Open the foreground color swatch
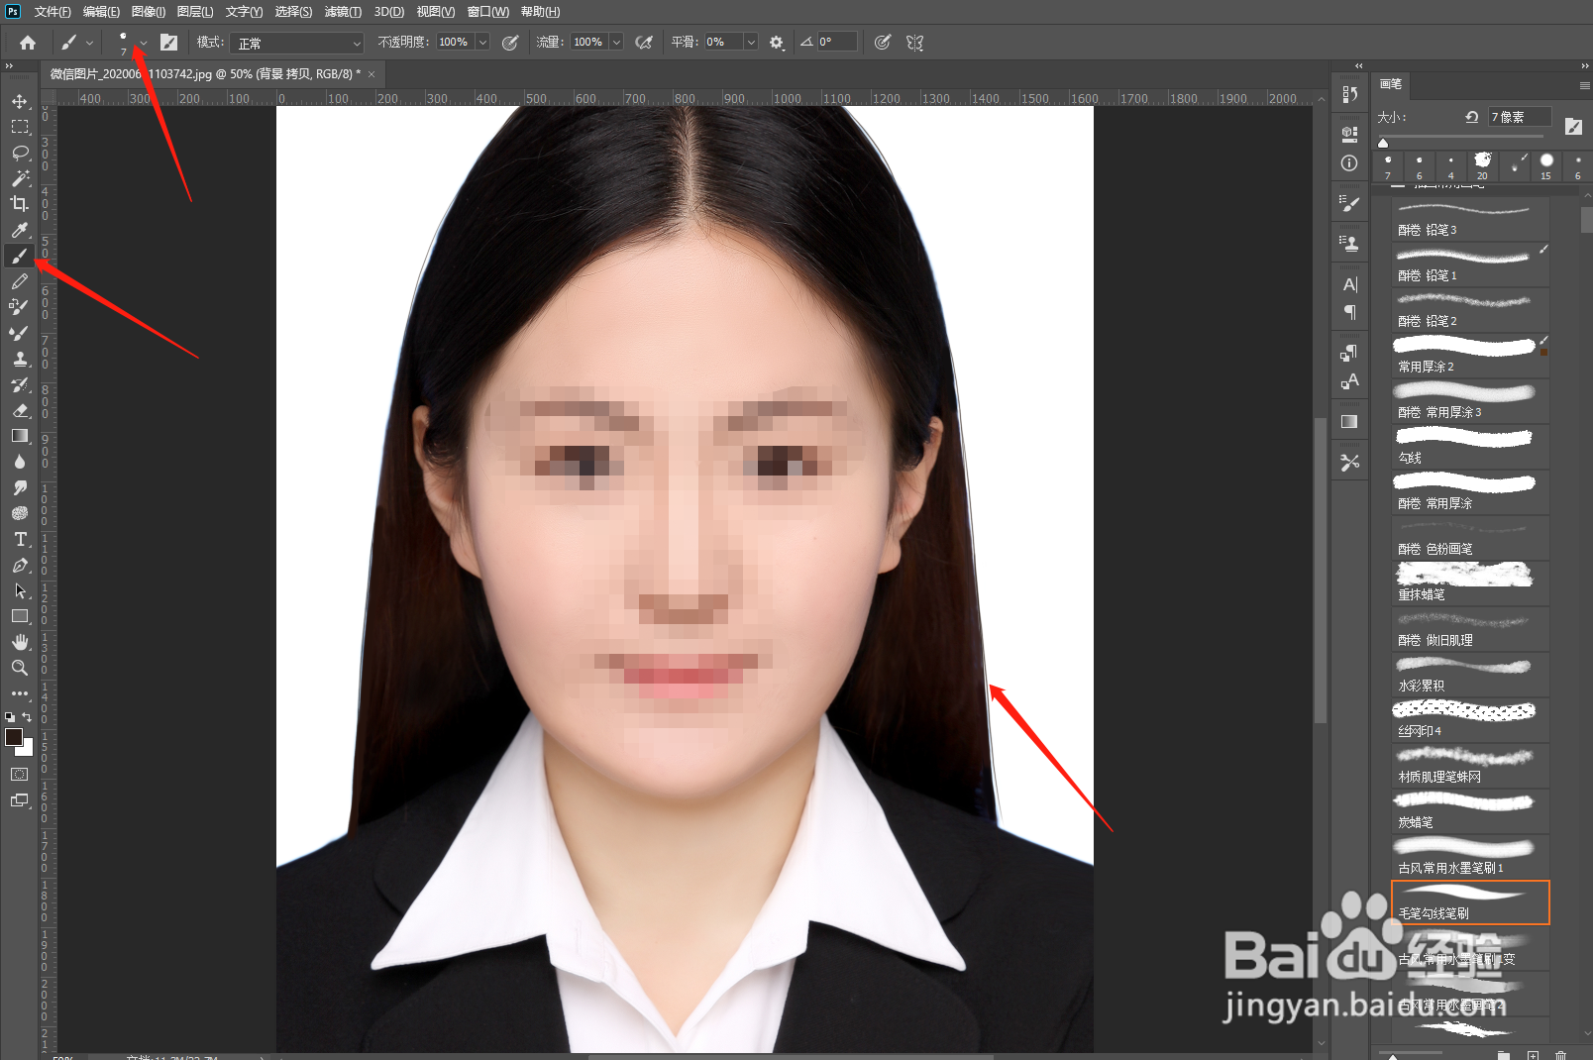 pyautogui.click(x=14, y=737)
